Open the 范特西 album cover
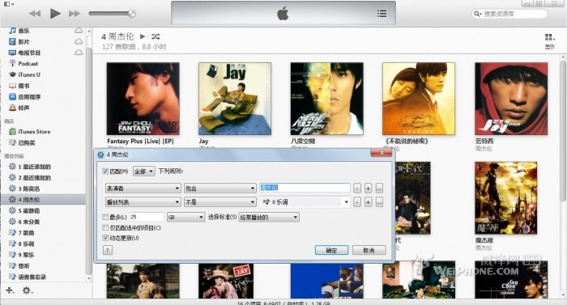567x305 pixels. (x=511, y=99)
